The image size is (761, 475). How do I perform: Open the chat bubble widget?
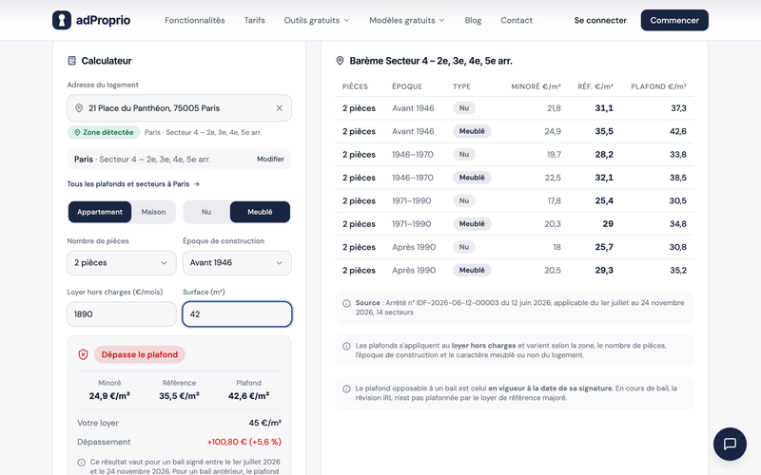coord(730,444)
